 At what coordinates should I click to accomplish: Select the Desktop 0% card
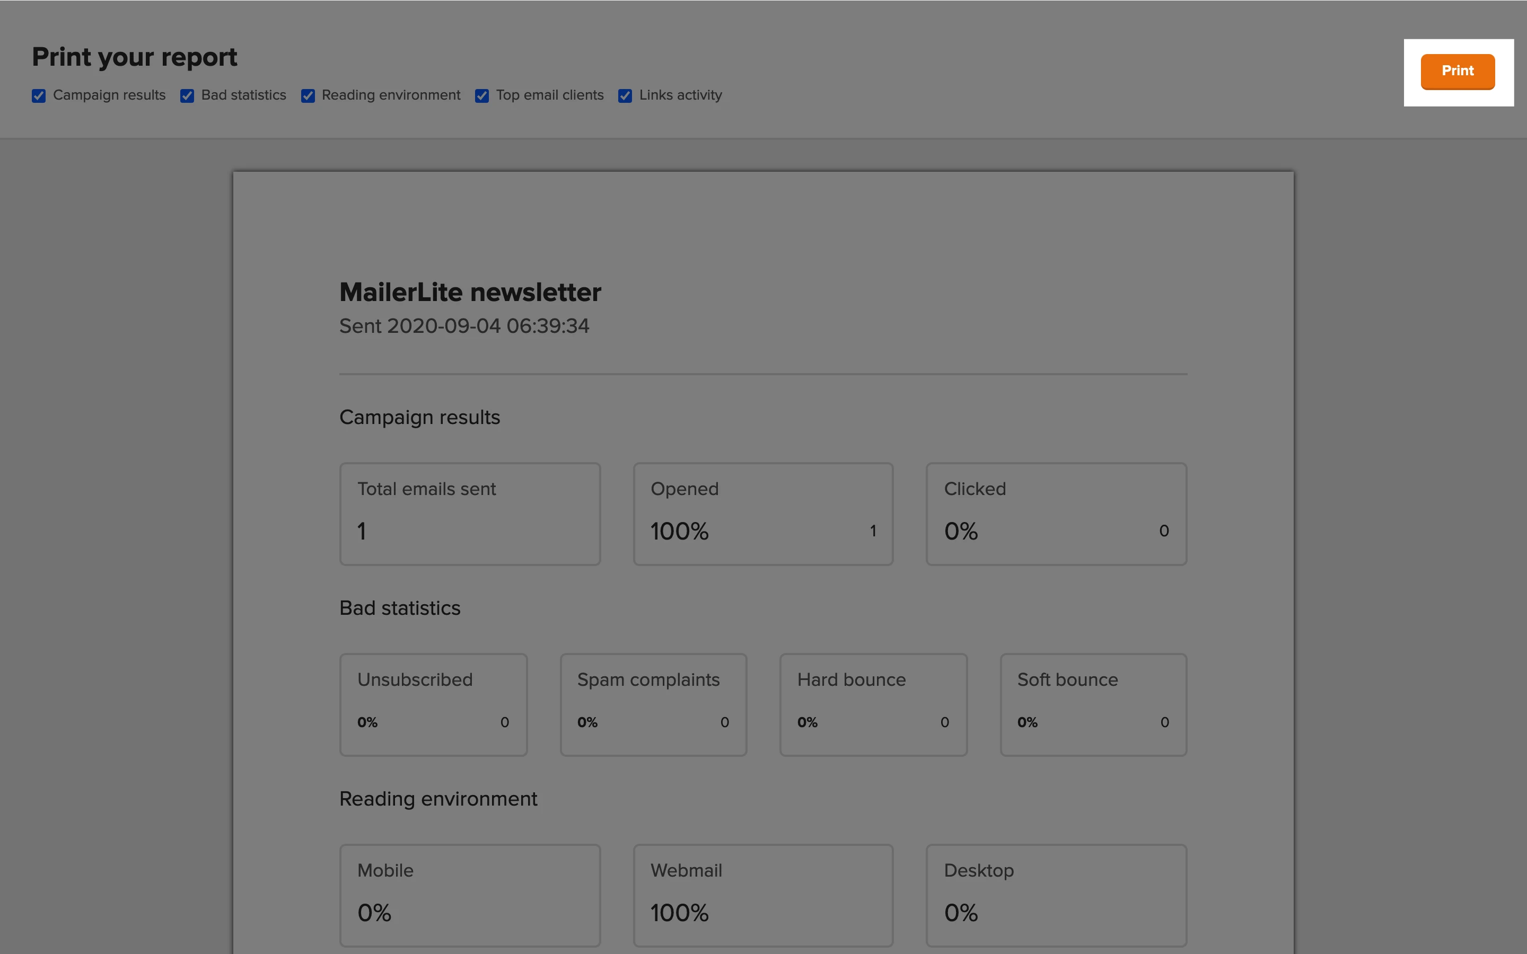(1056, 895)
